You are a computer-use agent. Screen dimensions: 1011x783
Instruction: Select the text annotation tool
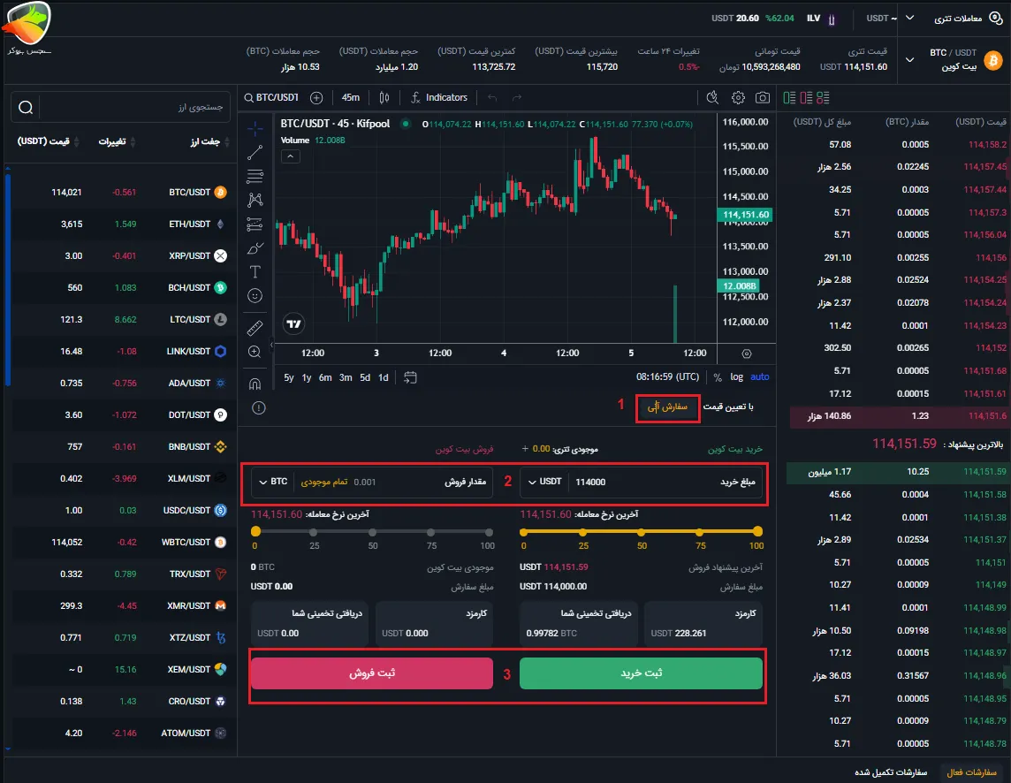coord(255,271)
